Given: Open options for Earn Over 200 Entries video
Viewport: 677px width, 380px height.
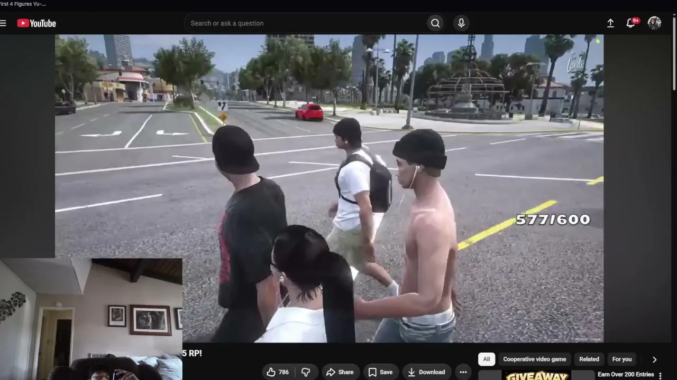Looking at the screenshot, I should 660,375.
